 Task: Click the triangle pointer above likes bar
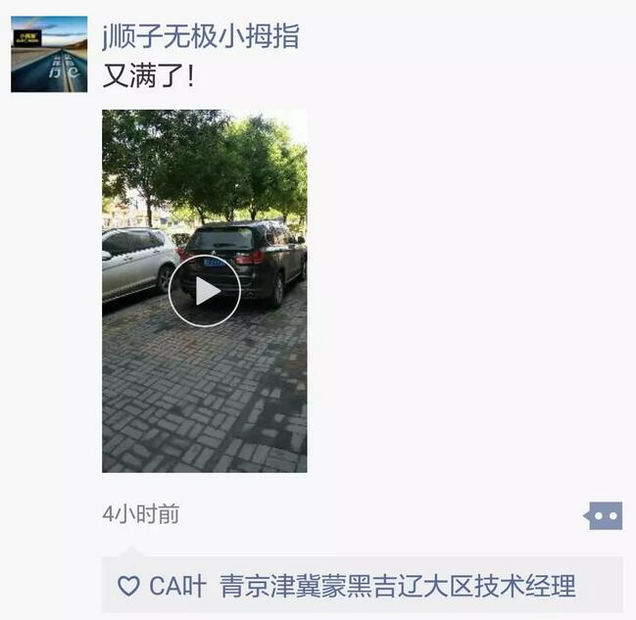(130, 551)
